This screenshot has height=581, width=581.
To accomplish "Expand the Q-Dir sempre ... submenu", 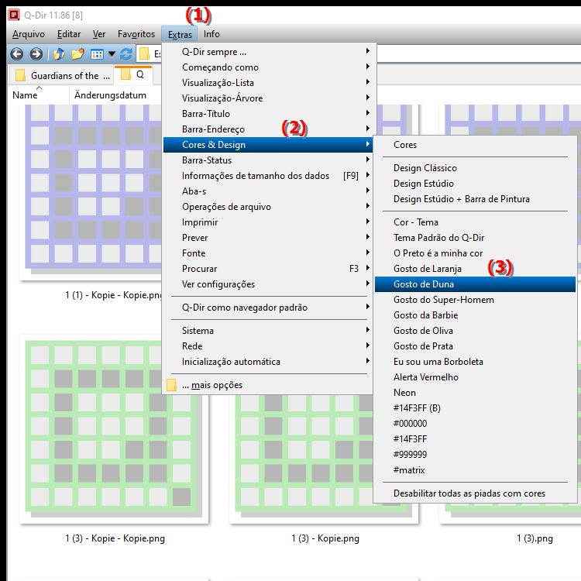I will (x=270, y=52).
